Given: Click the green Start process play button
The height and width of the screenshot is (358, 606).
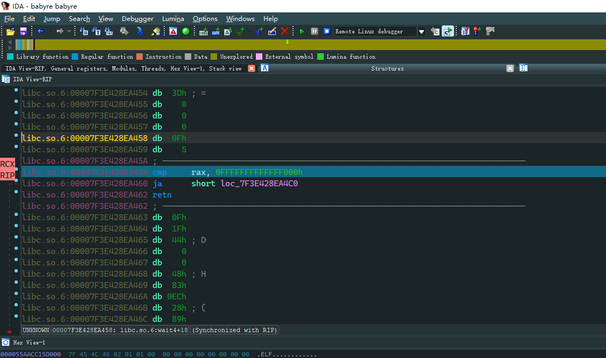Looking at the screenshot, I should pyautogui.click(x=302, y=31).
